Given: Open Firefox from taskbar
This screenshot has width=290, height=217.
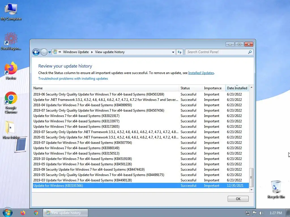Looking at the screenshot, I should [x=23, y=213].
